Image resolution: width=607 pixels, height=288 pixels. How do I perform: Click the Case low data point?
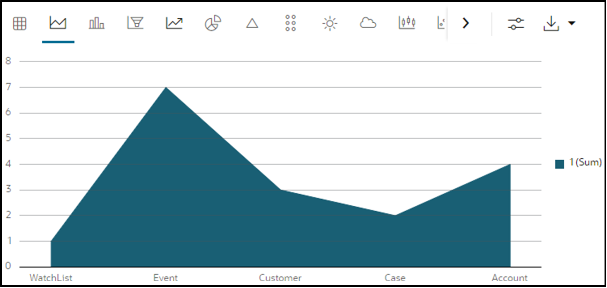click(x=395, y=215)
